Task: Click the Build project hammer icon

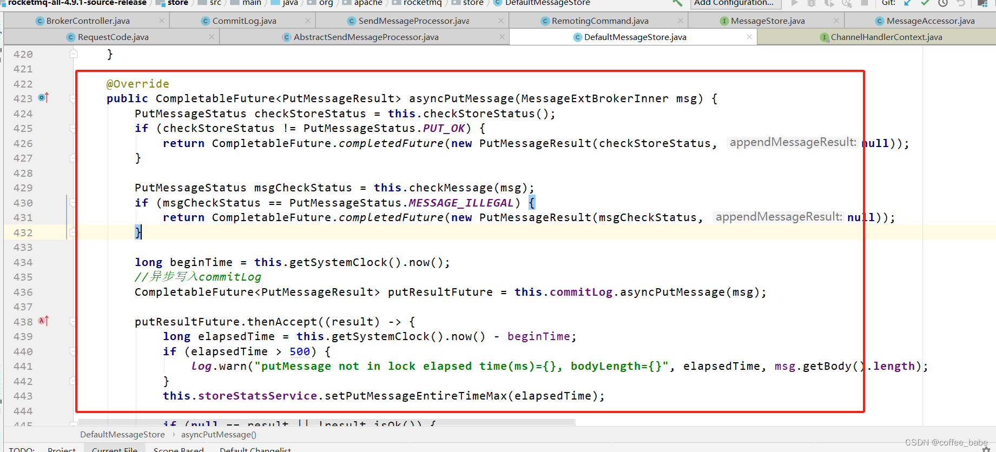Action: click(677, 3)
